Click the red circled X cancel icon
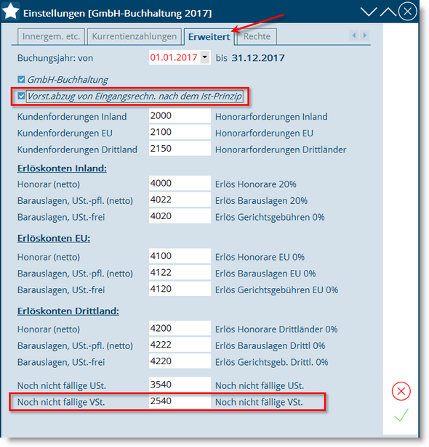 click(401, 391)
